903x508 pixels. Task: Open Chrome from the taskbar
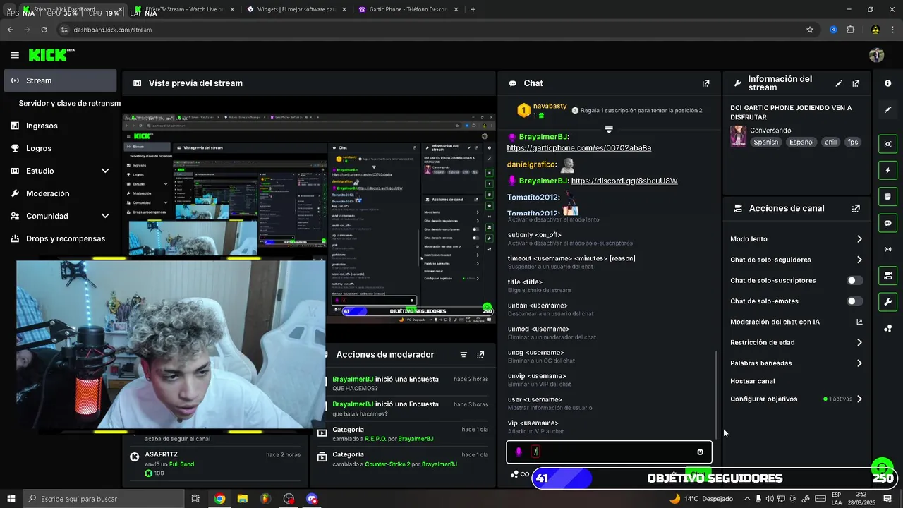click(219, 499)
